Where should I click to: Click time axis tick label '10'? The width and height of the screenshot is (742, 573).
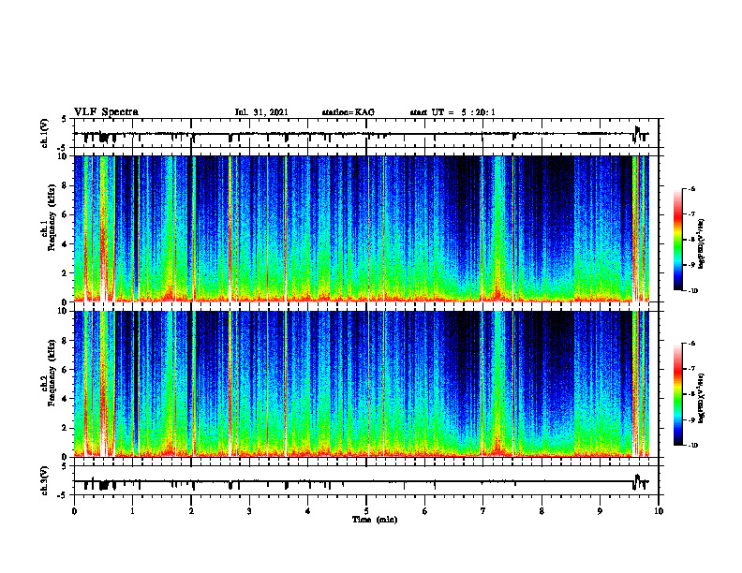click(x=659, y=511)
